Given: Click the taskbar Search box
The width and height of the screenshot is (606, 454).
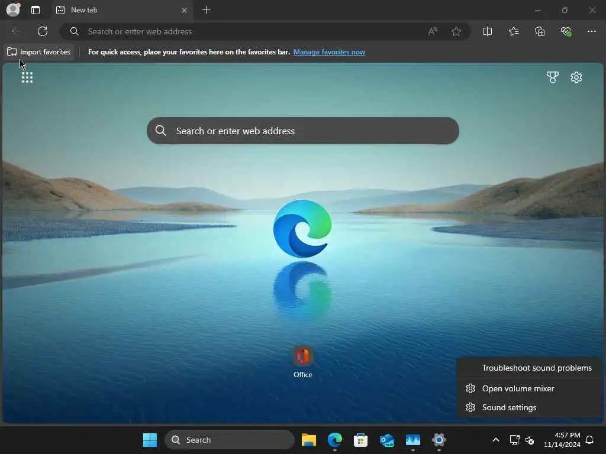Looking at the screenshot, I should tap(230, 440).
